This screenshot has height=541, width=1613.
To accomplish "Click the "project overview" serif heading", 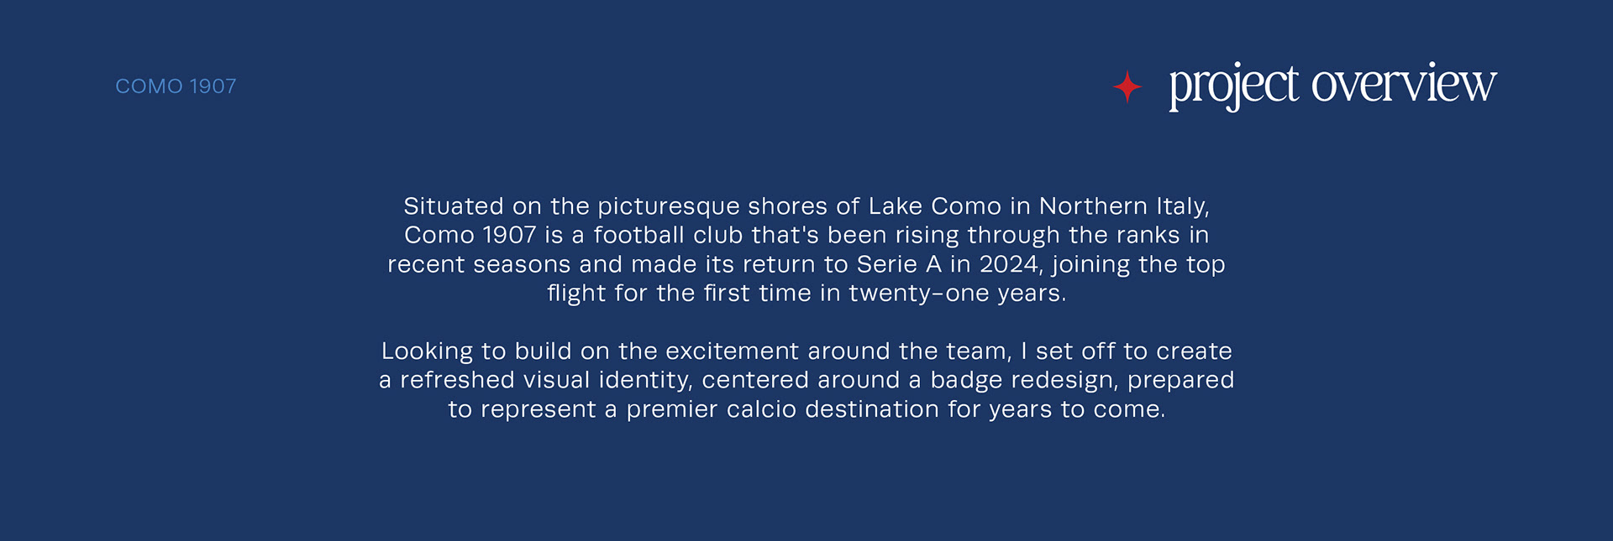I will pyautogui.click(x=1332, y=85).
